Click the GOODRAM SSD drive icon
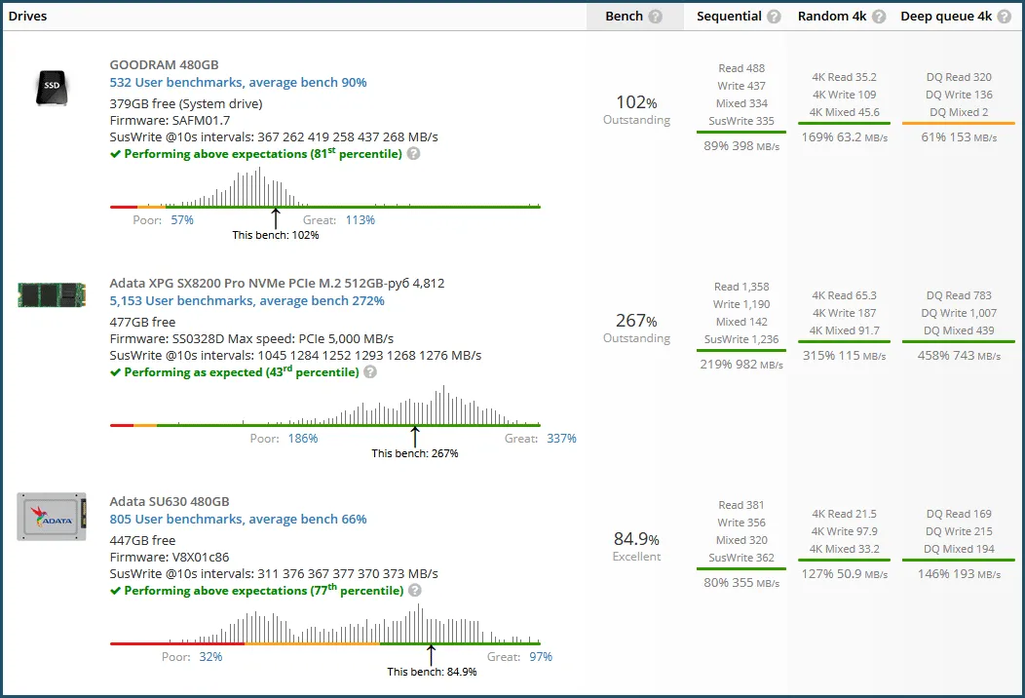The height and width of the screenshot is (698, 1025). 52,88
